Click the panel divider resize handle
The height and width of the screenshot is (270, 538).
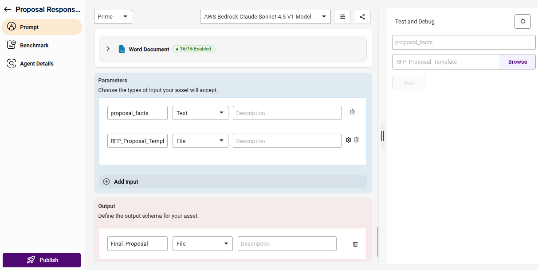point(383,136)
